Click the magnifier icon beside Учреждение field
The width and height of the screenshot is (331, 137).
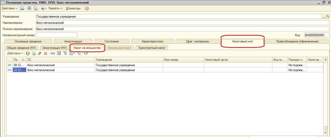(327, 17)
